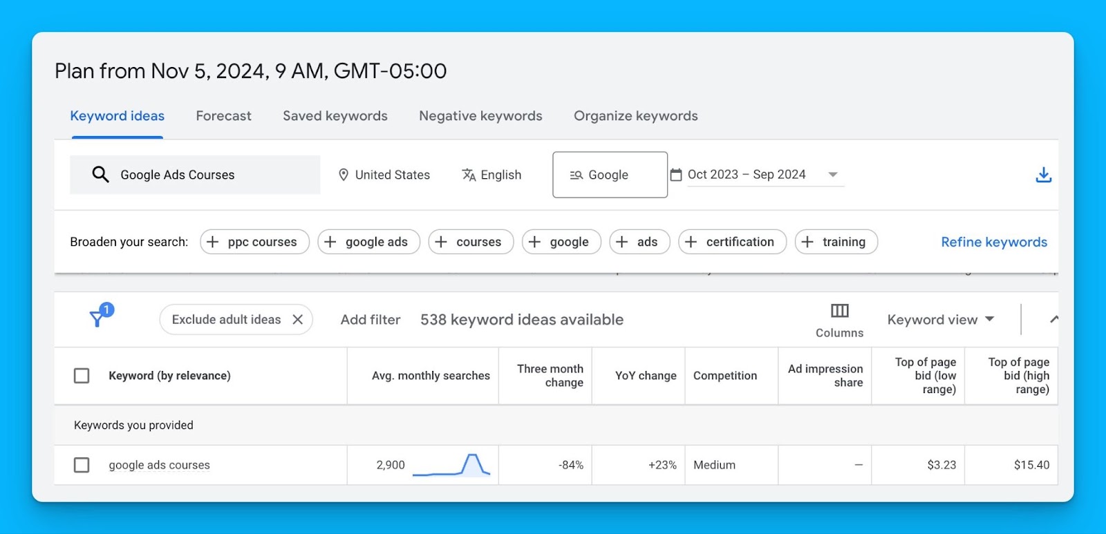Click plus icon on google chip

534,242
